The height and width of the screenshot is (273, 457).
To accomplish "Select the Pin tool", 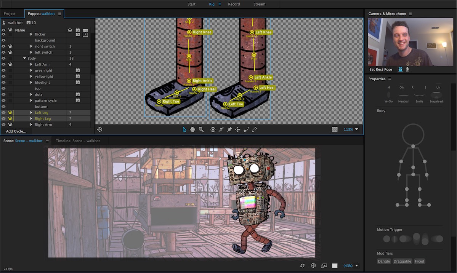I will pyautogui.click(x=229, y=129).
